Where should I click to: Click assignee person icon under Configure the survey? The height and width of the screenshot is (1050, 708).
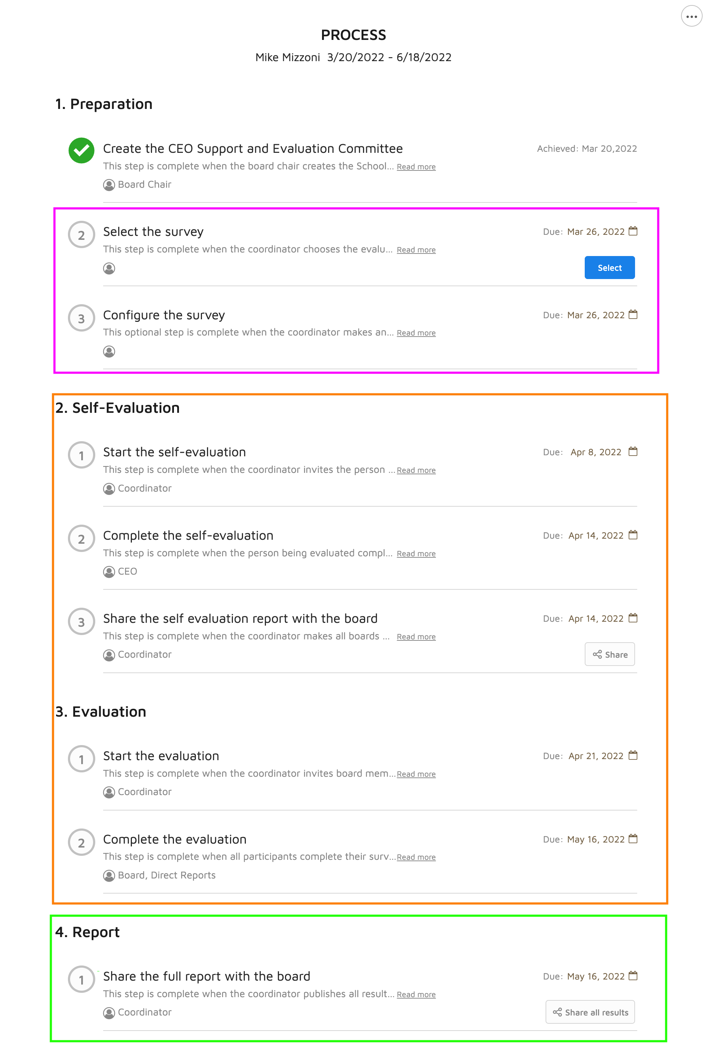pos(109,352)
